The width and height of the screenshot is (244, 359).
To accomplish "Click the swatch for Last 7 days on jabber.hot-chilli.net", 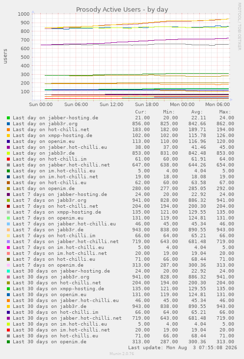I will pos(8,242).
